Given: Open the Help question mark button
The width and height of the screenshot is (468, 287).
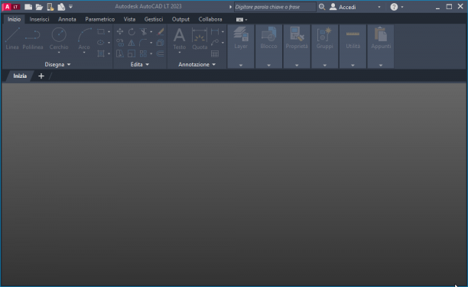Looking at the screenshot, I should (394, 7).
